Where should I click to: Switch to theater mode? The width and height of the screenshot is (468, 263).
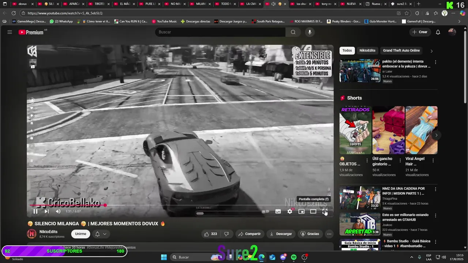313,211
